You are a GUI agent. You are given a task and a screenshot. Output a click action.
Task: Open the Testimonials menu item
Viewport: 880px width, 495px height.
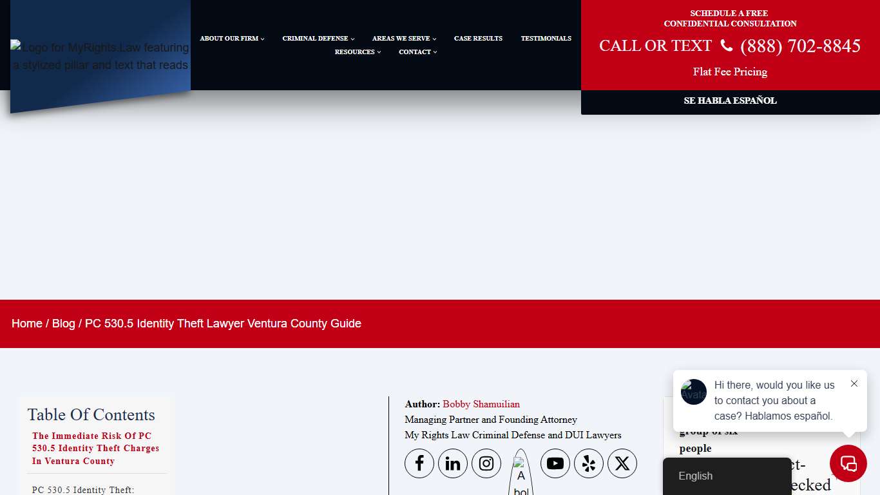[546, 38]
